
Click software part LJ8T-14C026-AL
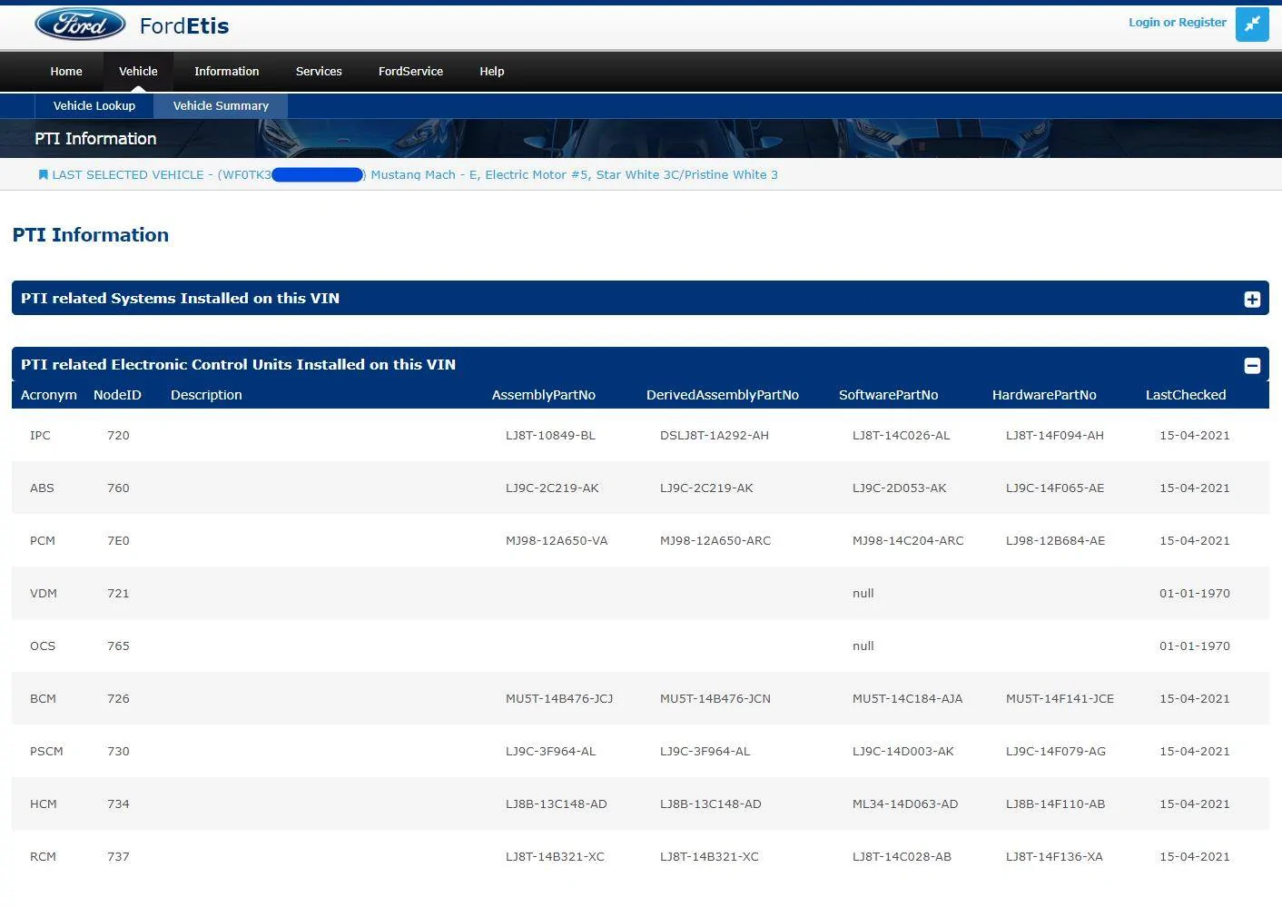click(x=902, y=435)
